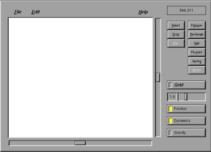Activate the Drag mode button
The width and height of the screenshot is (211, 152).
(176, 34)
